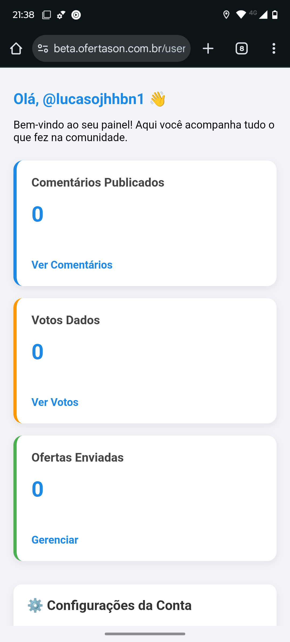Tap the Ofertas Enviadas card heading
This screenshot has height=642, width=290.
tap(78, 457)
